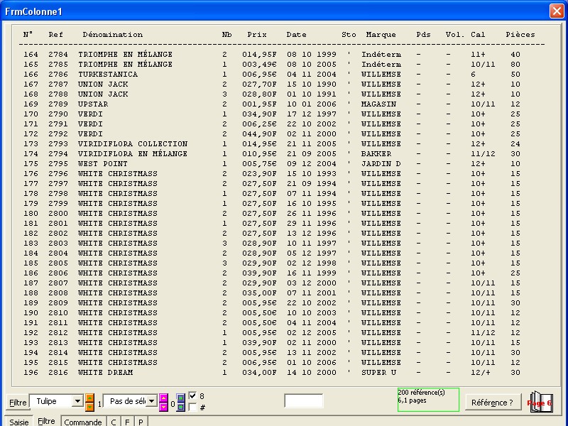
Task: Click the orange up arrow spinner
Action: coord(89,398)
